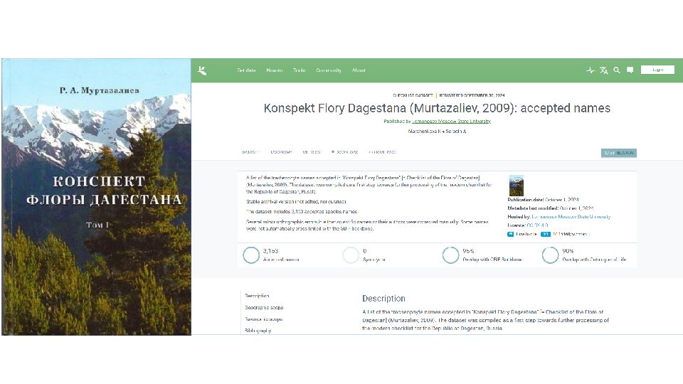This screenshot has height=384, width=683.
Task: Click the species count button
Action: coord(618,153)
